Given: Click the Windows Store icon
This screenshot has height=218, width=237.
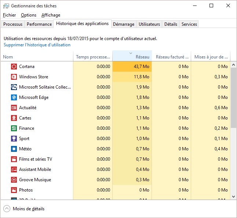Looking at the screenshot, I should click(x=14, y=77).
